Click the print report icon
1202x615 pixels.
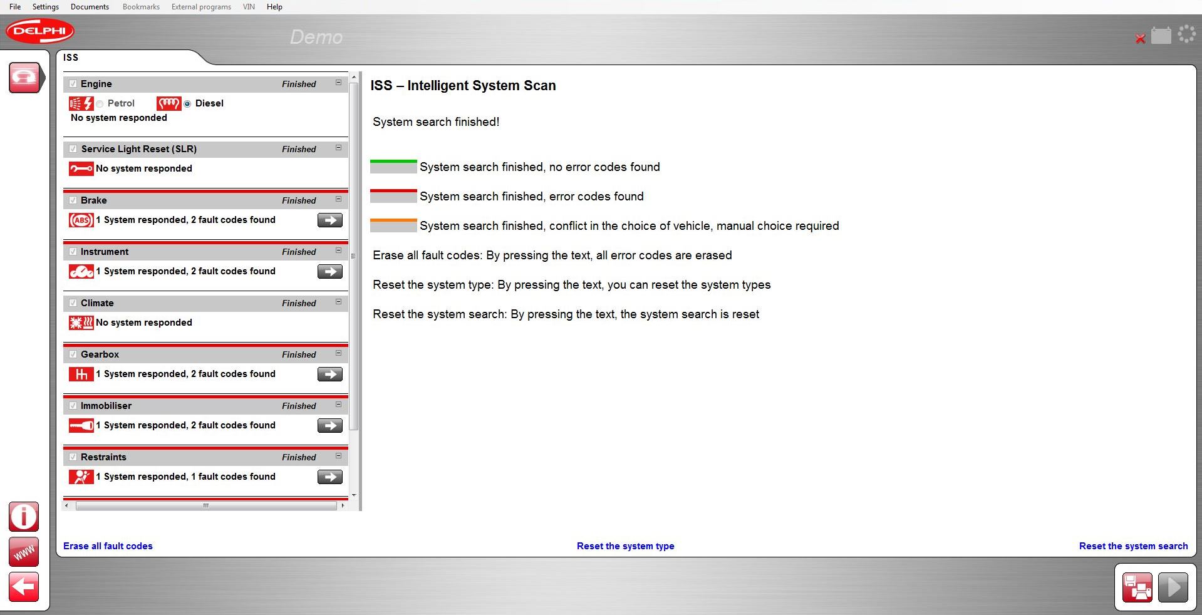1137,587
